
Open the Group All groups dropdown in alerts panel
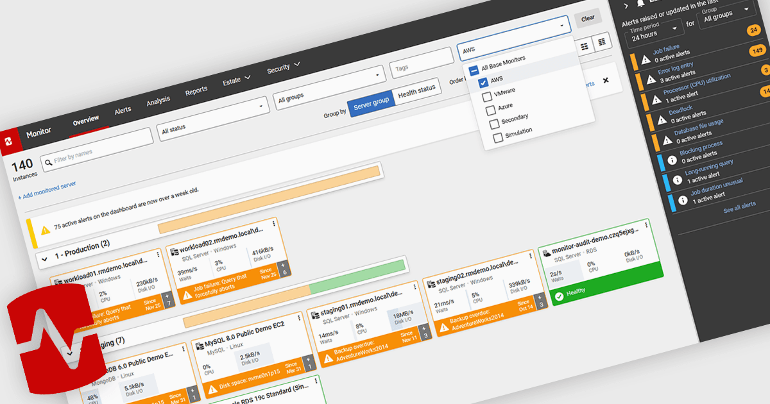click(x=728, y=13)
